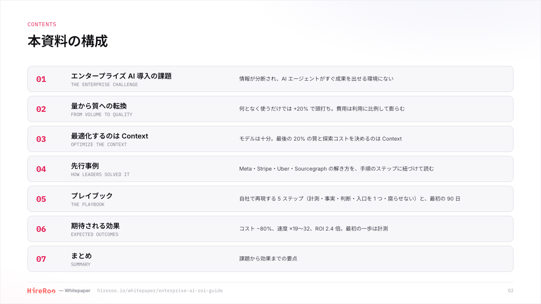This screenshot has height=304, width=541.
Task: Open the hireroo.io whitepaper URL in the footer
Action: point(160,290)
